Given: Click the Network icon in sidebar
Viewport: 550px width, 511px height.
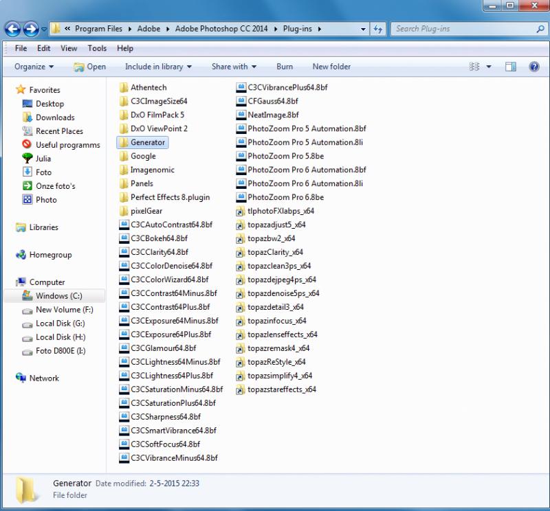Looking at the screenshot, I should pos(21,378).
